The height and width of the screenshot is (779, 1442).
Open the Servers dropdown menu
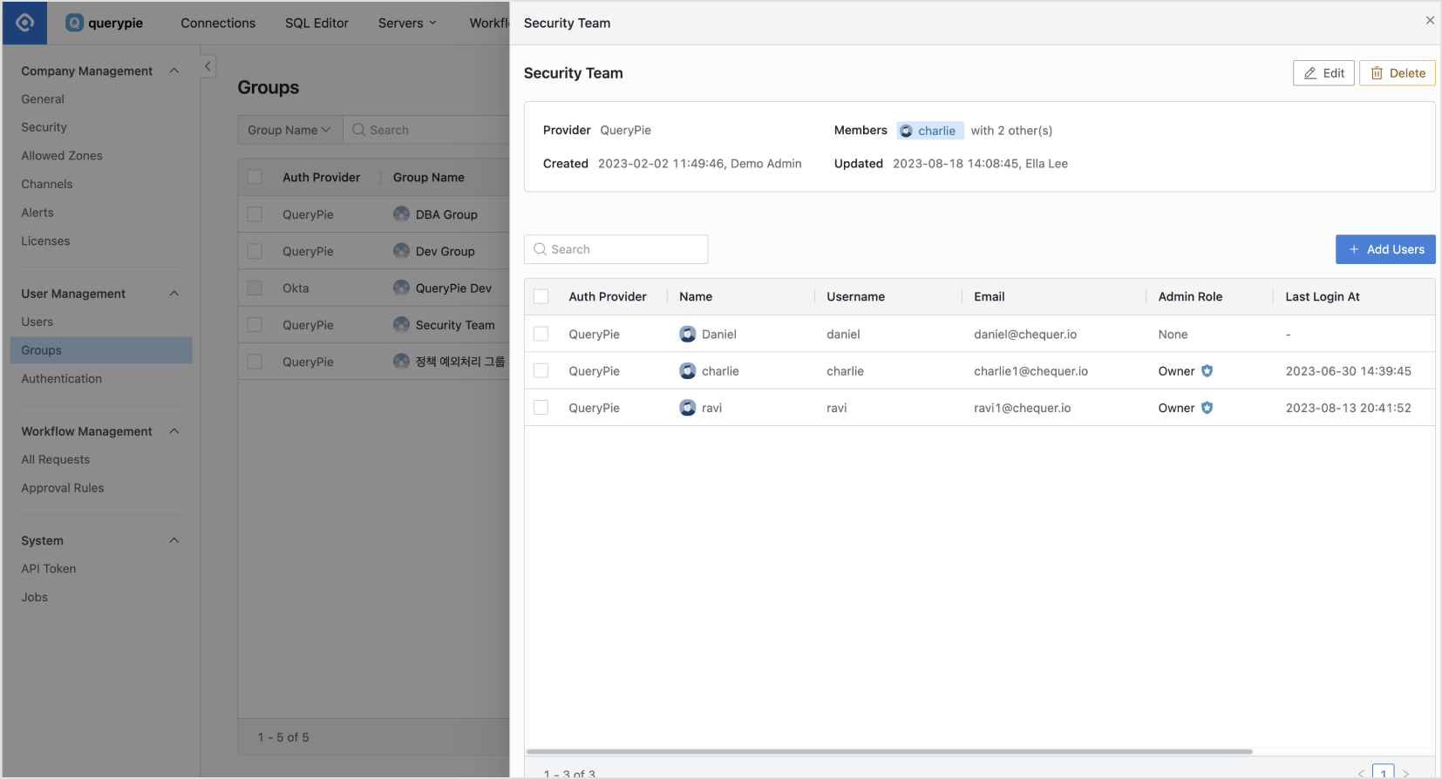[x=407, y=23]
